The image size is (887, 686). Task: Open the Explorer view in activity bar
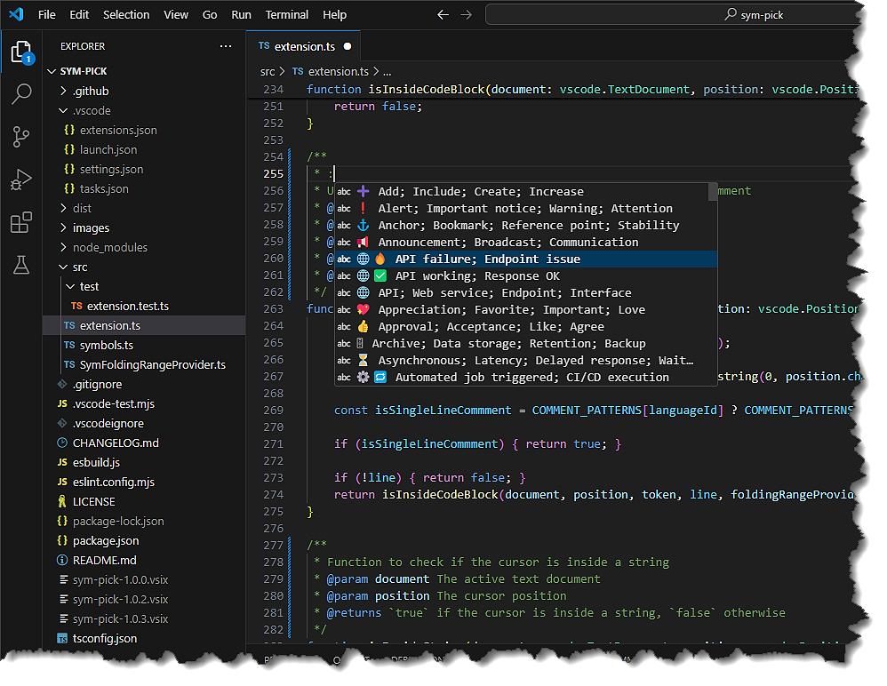pos(21,52)
